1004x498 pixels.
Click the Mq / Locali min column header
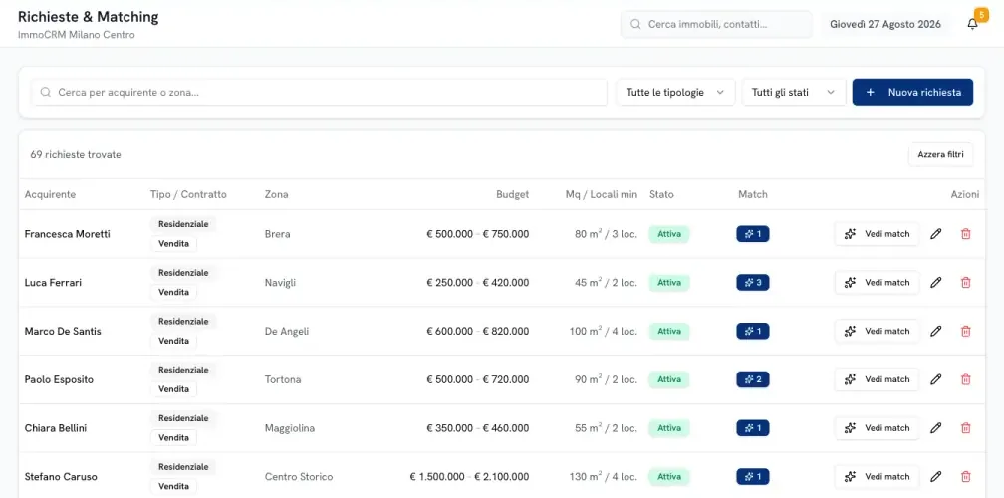(x=602, y=194)
